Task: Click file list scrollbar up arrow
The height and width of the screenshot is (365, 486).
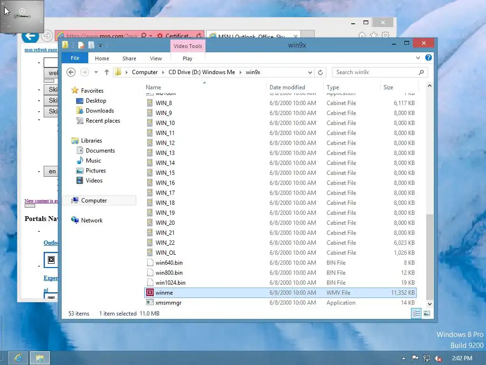Action: coord(430,86)
